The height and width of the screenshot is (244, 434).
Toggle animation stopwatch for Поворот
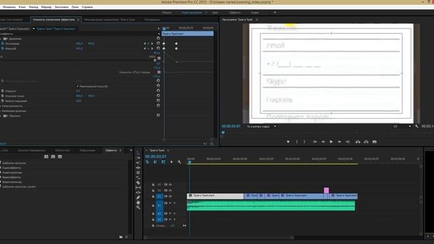(x=3, y=91)
